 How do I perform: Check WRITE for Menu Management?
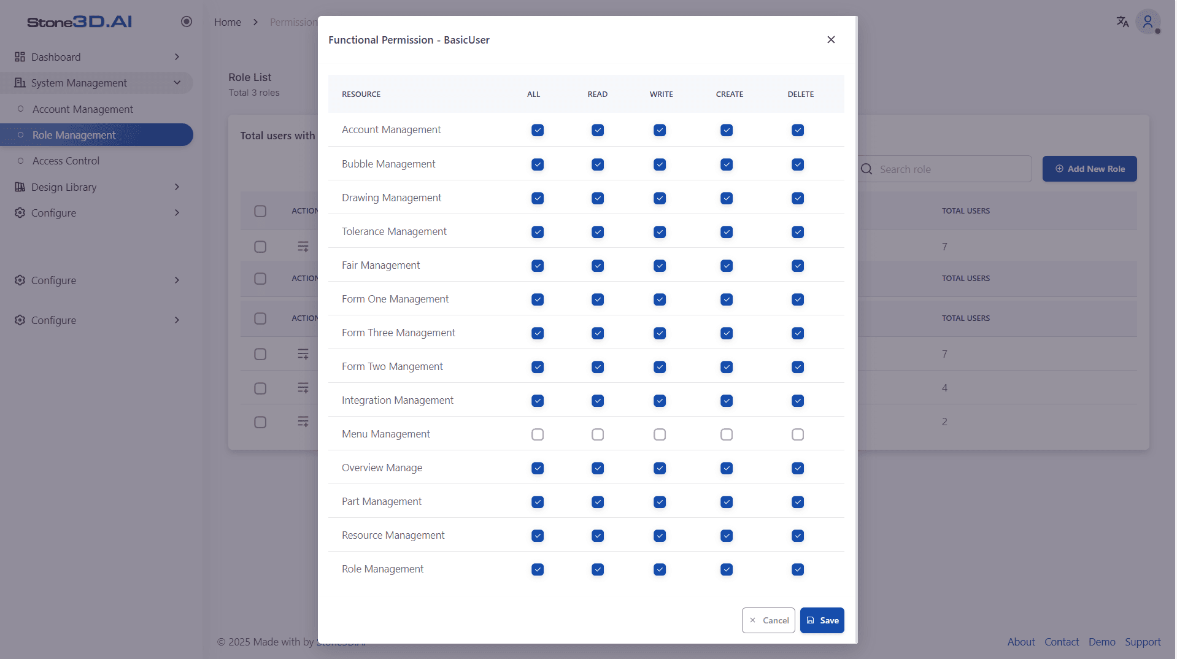coord(660,434)
